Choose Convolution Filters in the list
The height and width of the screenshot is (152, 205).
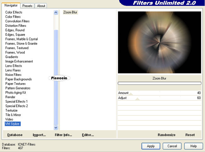click(x=17, y=21)
